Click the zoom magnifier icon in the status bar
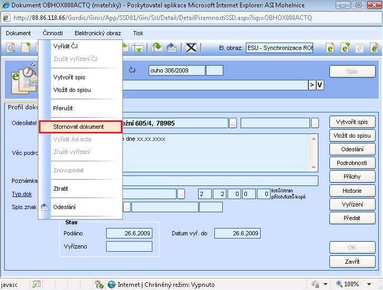383x290 pixels. 339,284
